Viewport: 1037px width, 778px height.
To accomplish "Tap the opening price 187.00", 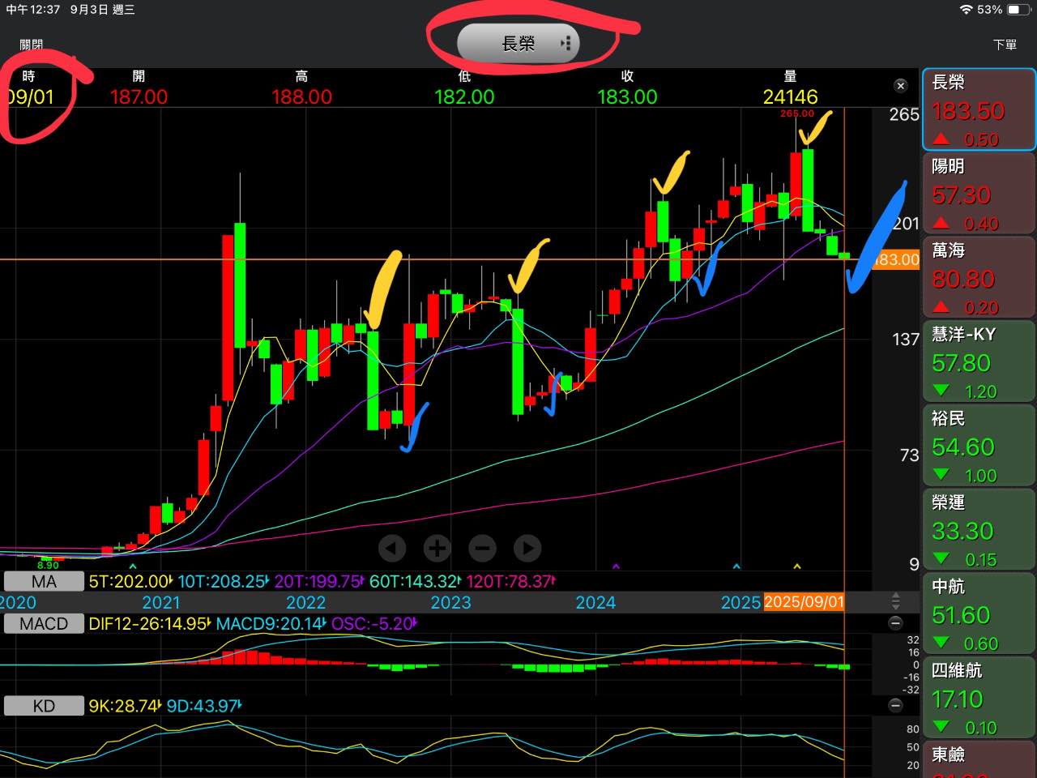I will pos(139,96).
